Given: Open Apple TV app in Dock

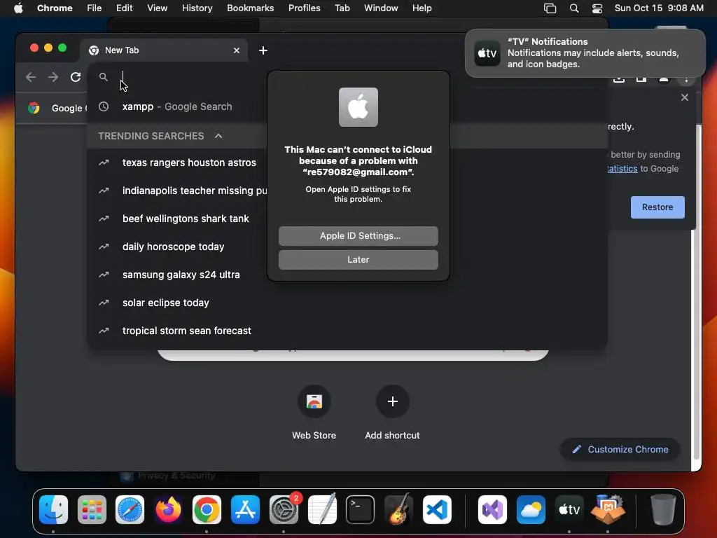Looking at the screenshot, I should pos(569,509).
